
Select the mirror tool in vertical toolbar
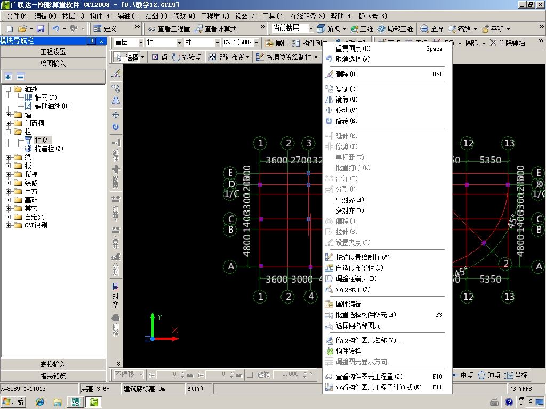[116, 101]
